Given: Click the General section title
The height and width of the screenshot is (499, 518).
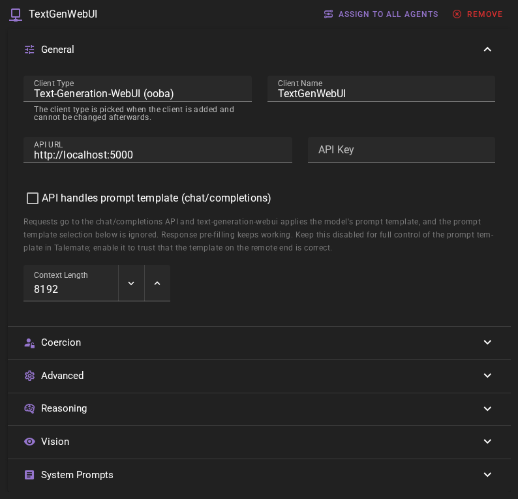Looking at the screenshot, I should tap(57, 50).
